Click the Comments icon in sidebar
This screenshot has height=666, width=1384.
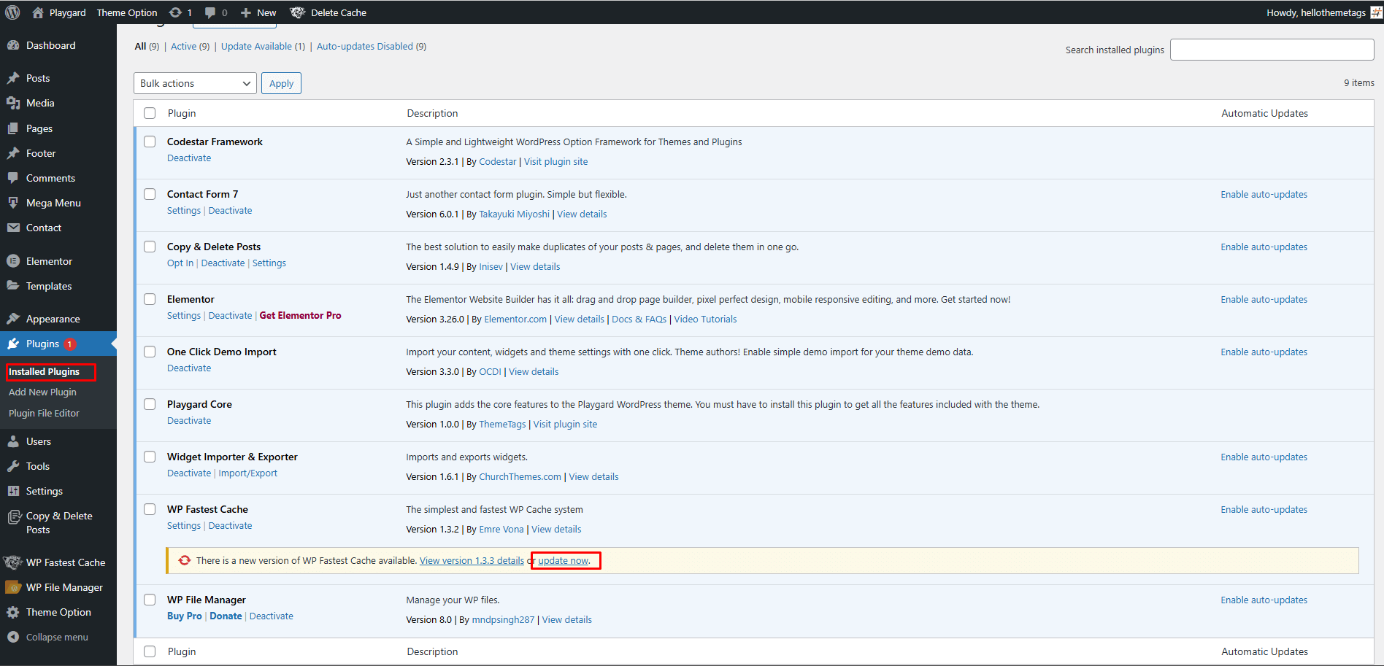[13, 178]
